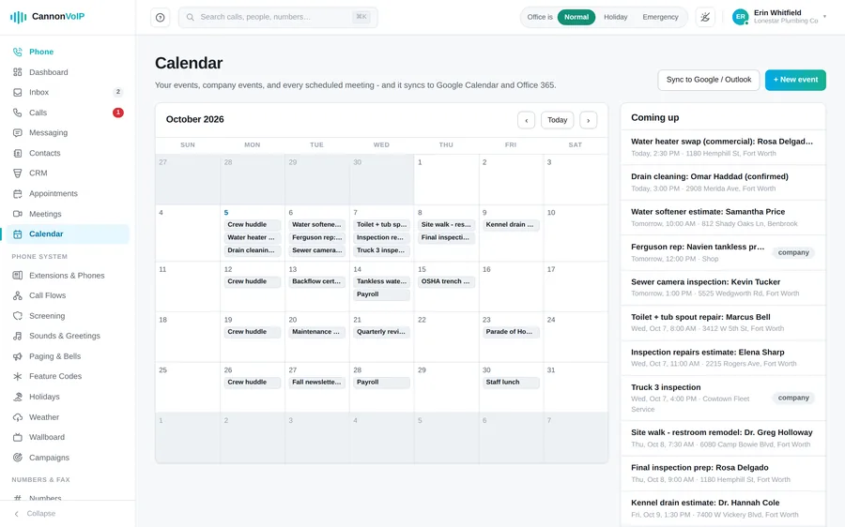Open the Calendar menu item
845x527 pixels.
pos(68,234)
